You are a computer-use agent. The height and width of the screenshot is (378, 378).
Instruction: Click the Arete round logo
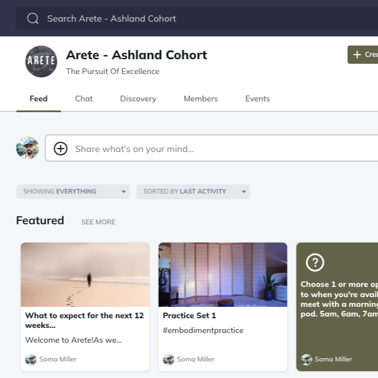pyautogui.click(x=41, y=61)
